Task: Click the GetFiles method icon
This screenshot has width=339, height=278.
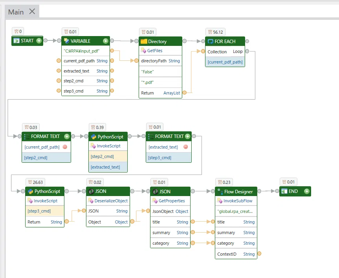Action: point(143,51)
